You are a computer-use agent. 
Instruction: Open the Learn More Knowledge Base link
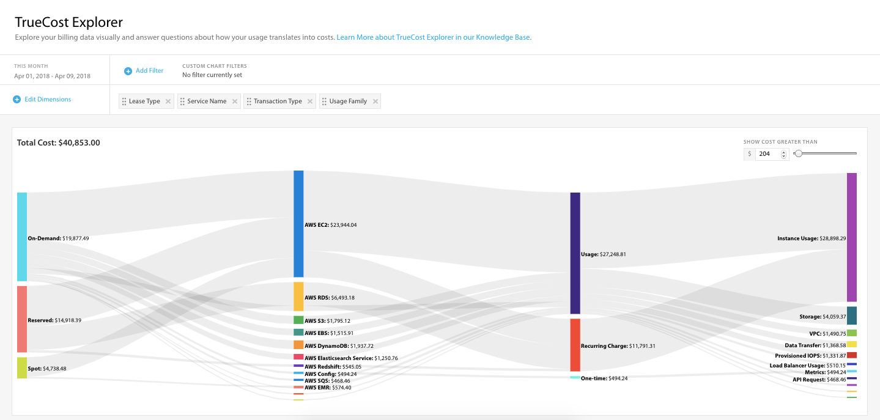coord(433,37)
